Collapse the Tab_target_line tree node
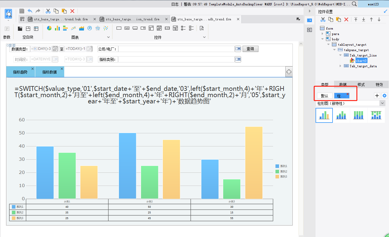 (341, 55)
